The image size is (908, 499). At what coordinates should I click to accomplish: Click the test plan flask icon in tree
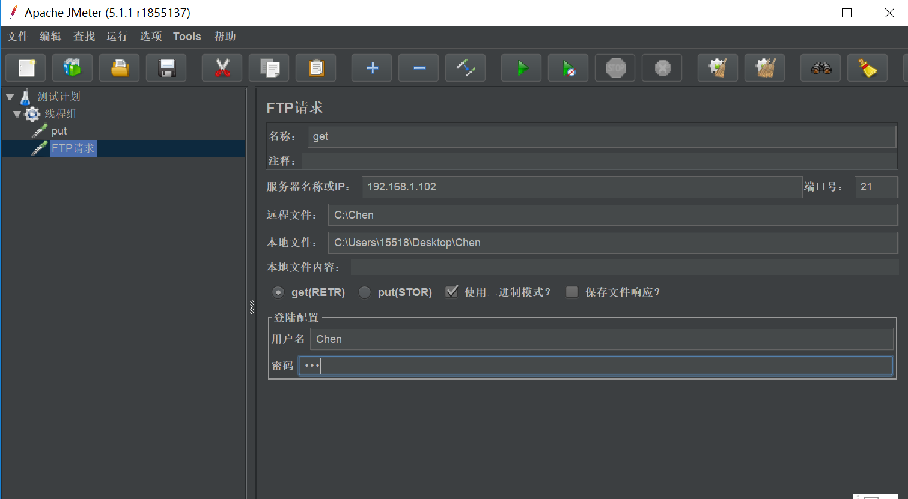tap(26, 97)
